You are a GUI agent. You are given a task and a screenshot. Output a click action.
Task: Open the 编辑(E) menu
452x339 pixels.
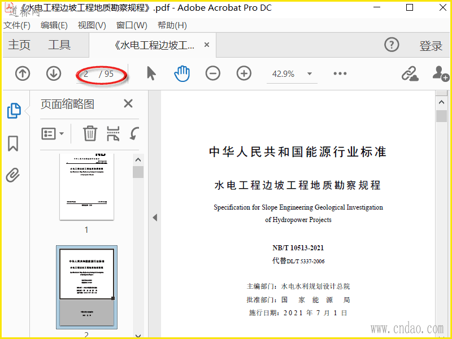coord(54,25)
